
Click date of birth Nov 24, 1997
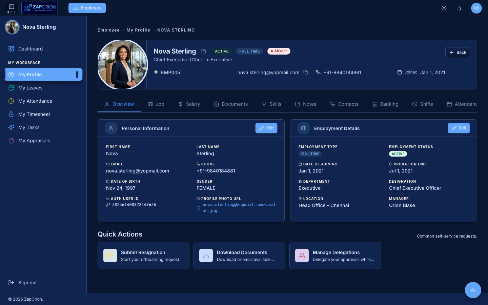(121, 188)
